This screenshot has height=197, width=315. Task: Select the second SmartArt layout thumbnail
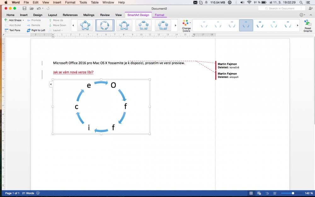click(105, 25)
